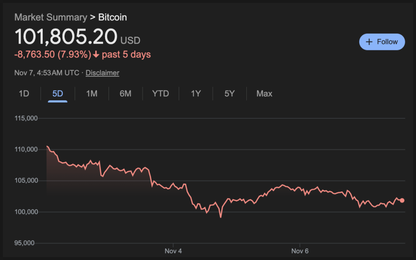
Task: Open the Disclaimer link
Action: point(102,73)
